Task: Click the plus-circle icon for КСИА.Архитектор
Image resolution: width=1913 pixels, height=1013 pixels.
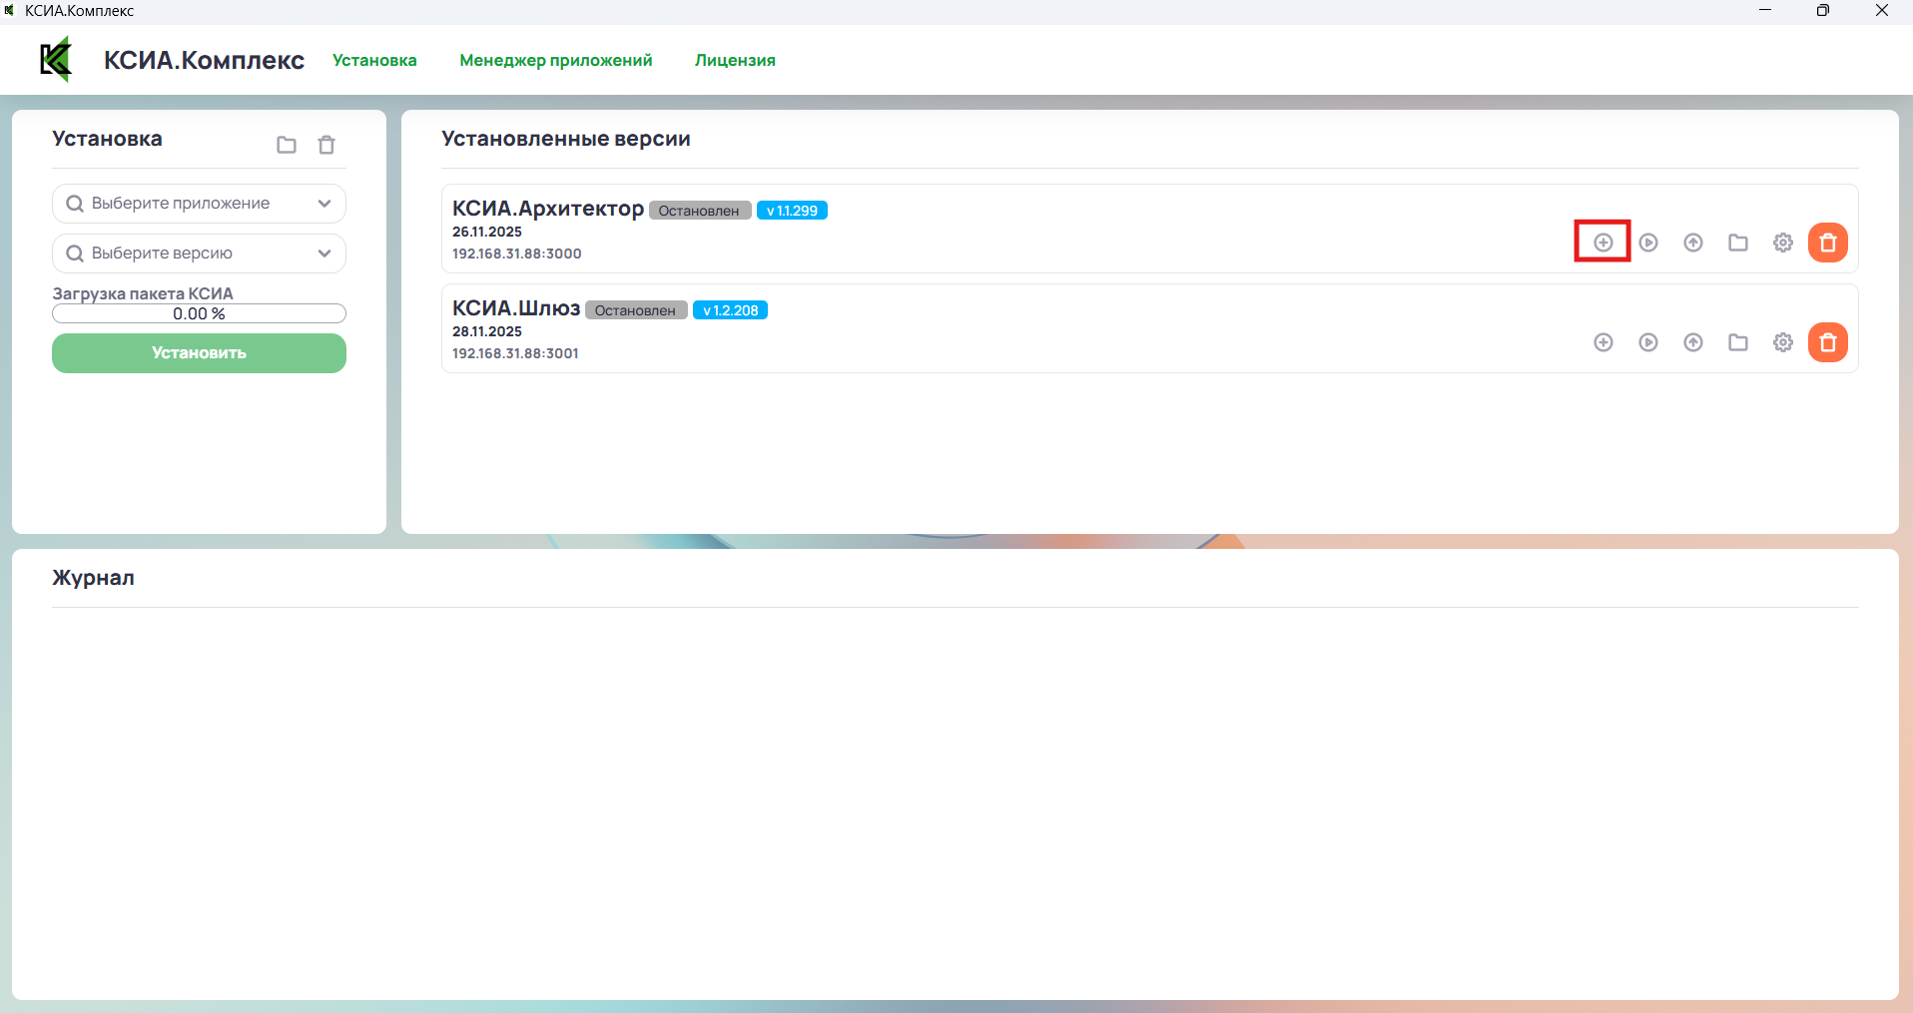Action: 1602,243
